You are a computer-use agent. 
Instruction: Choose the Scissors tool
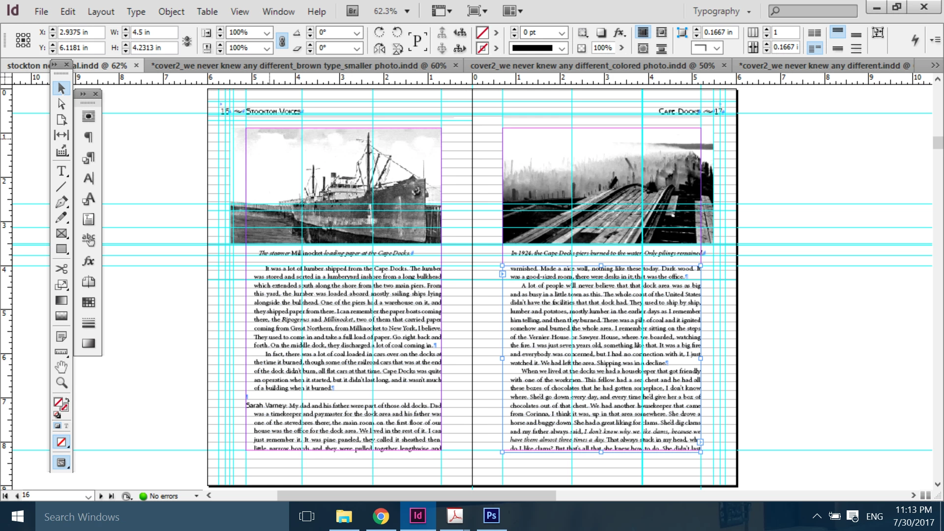tap(61, 269)
